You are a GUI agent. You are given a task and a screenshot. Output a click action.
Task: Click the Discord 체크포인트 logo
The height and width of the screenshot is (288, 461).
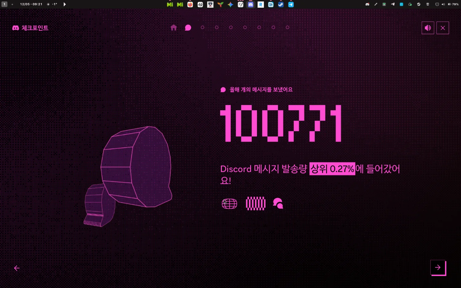point(30,28)
